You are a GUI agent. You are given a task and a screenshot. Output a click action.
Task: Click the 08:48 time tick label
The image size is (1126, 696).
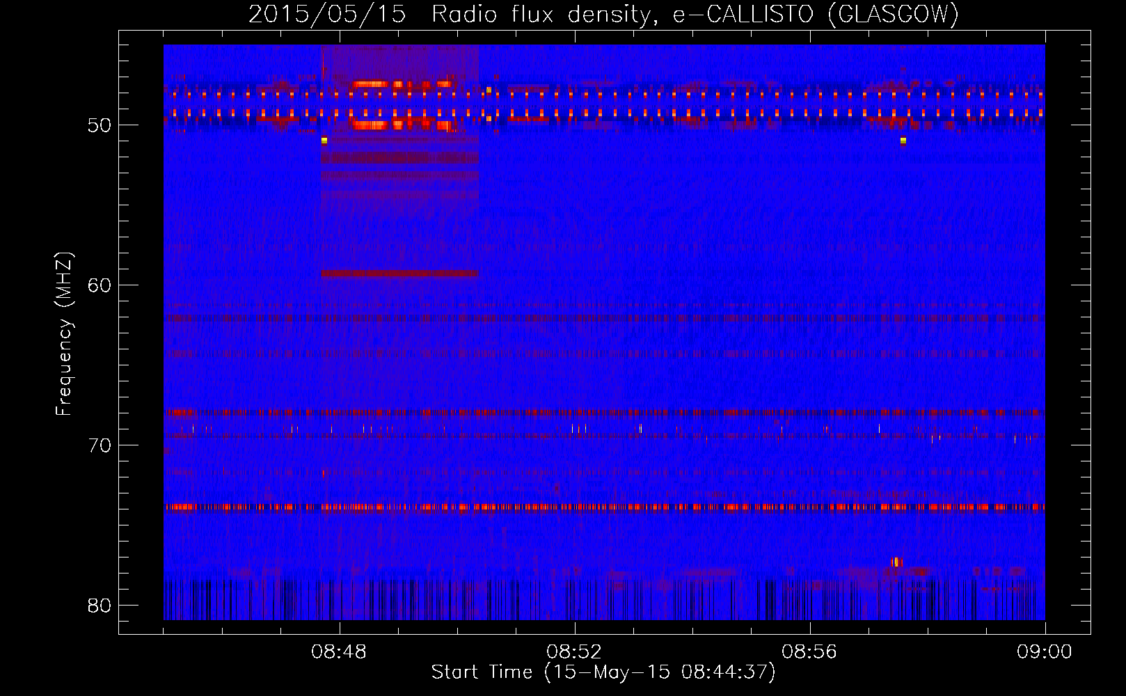point(339,652)
